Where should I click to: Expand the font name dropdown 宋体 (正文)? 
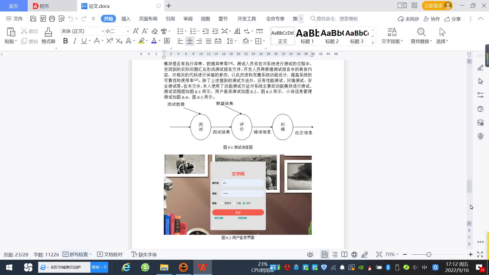[103, 31]
